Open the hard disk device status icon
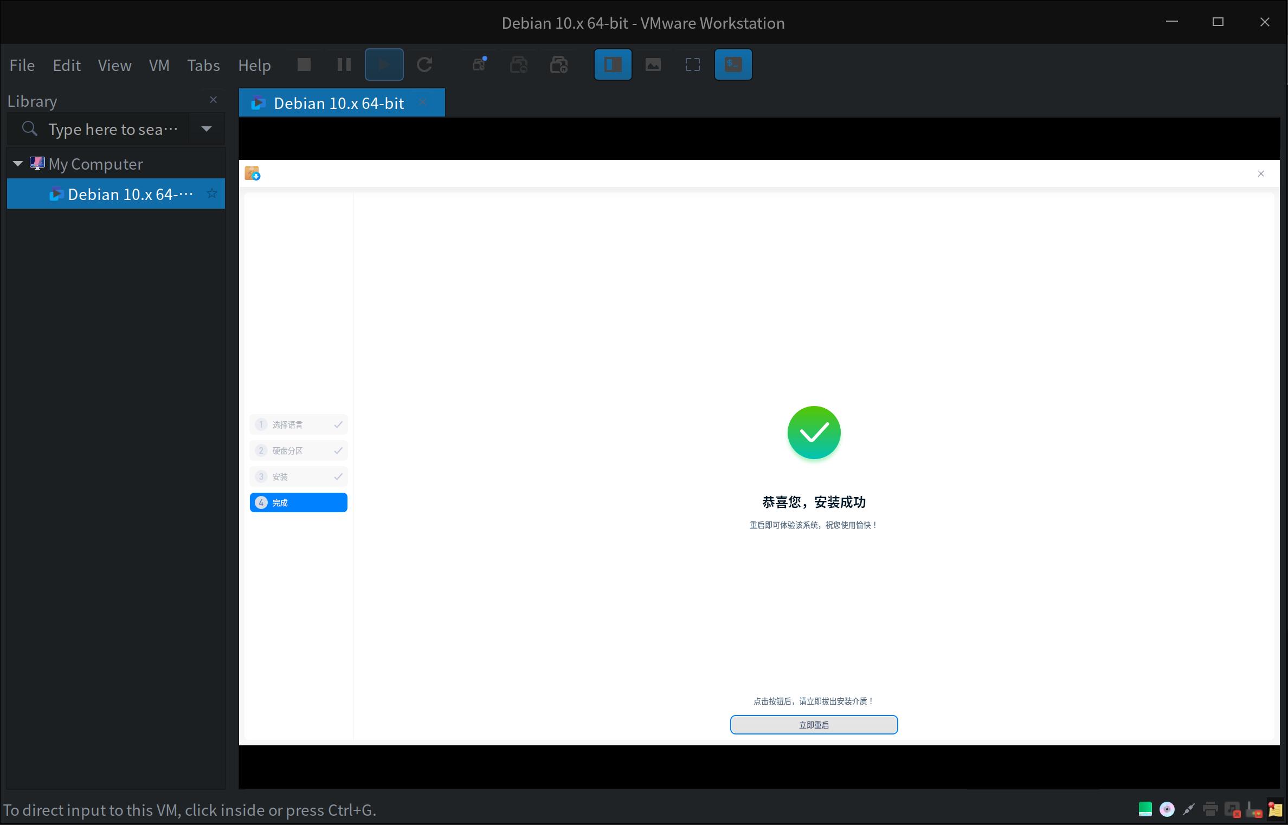Screen dimensions: 1288x825 [x=1145, y=809]
